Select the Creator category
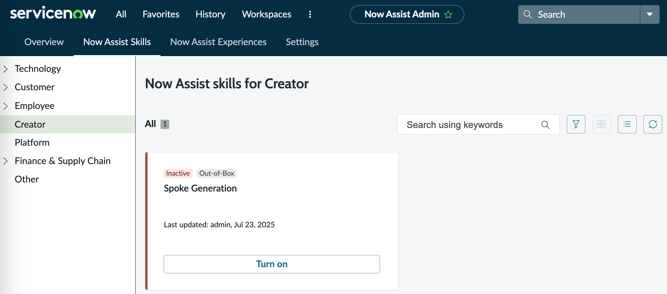The width and height of the screenshot is (667, 294). tap(67, 124)
